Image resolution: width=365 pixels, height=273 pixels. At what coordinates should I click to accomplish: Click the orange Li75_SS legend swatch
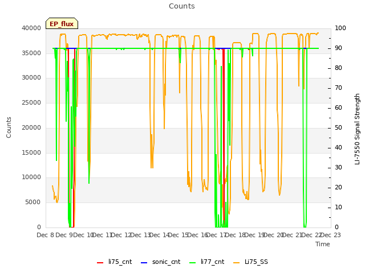236,263
